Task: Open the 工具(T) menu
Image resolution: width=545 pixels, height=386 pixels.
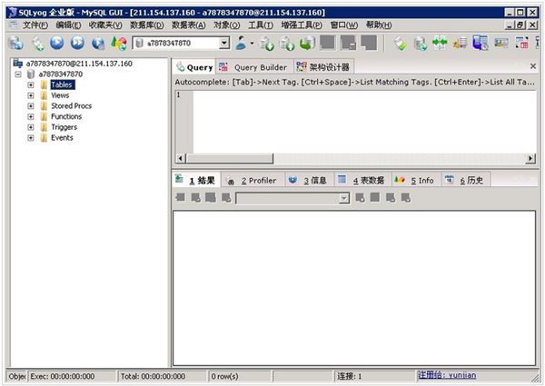Action: point(261,25)
